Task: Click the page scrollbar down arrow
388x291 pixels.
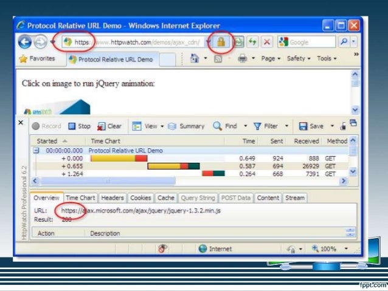Action: click(x=355, y=110)
